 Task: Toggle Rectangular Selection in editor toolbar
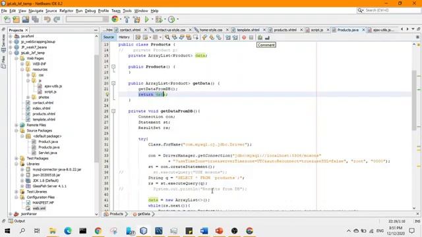coord(196,38)
